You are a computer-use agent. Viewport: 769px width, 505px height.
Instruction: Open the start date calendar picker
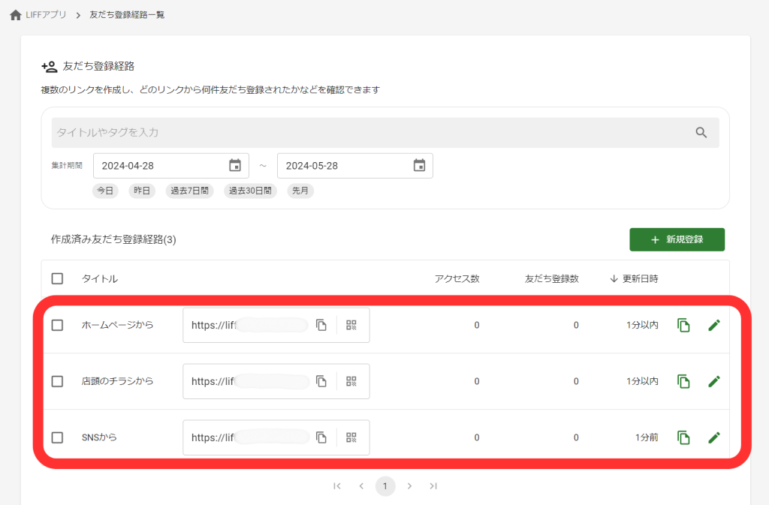(x=235, y=165)
